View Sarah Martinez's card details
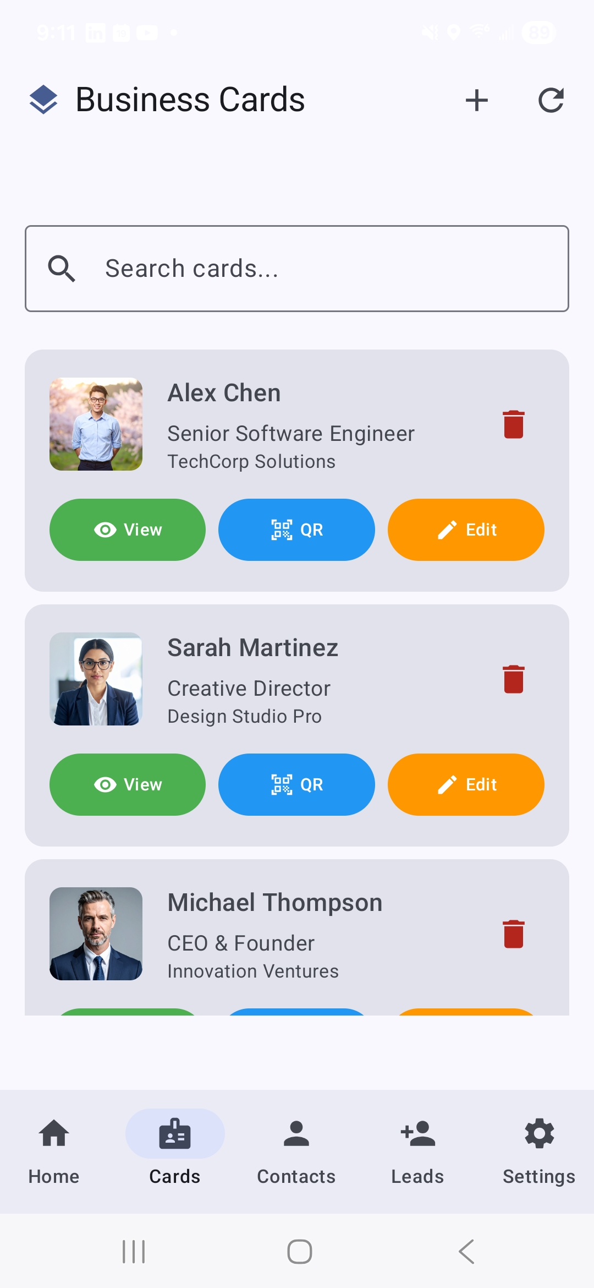 (127, 784)
